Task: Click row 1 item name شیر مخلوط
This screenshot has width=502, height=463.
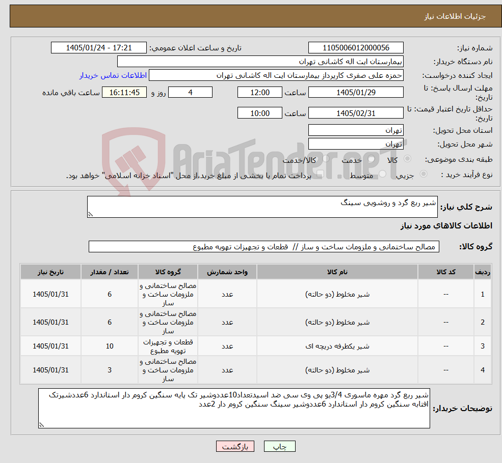Action: click(x=337, y=294)
